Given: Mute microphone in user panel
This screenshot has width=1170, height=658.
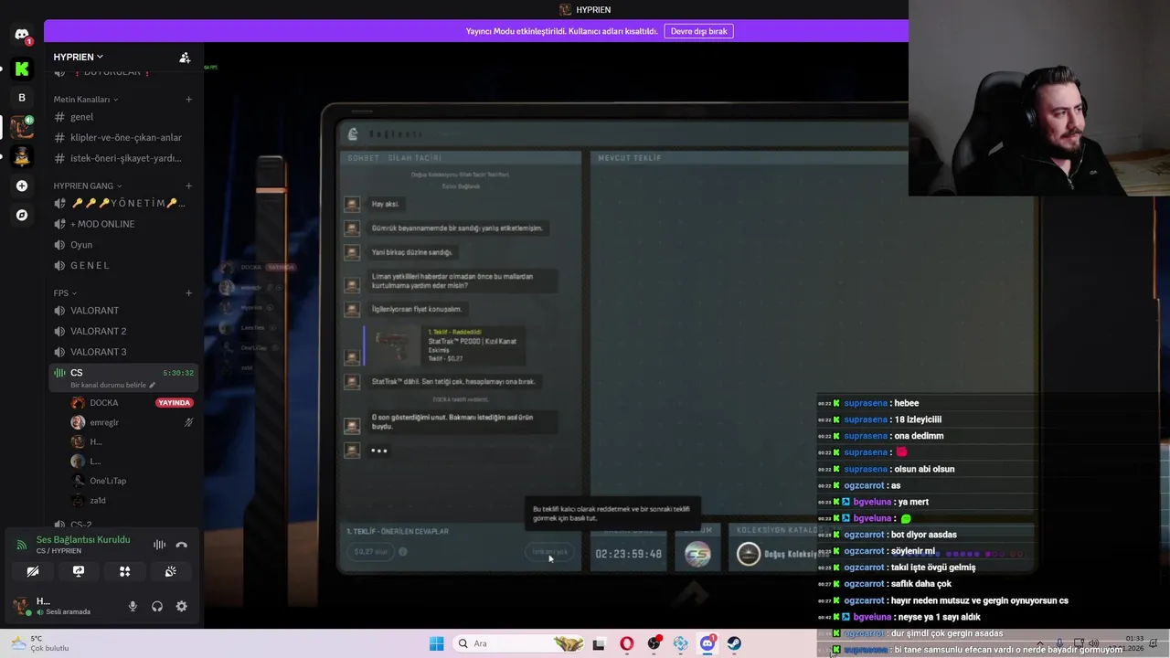Looking at the screenshot, I should tap(133, 606).
